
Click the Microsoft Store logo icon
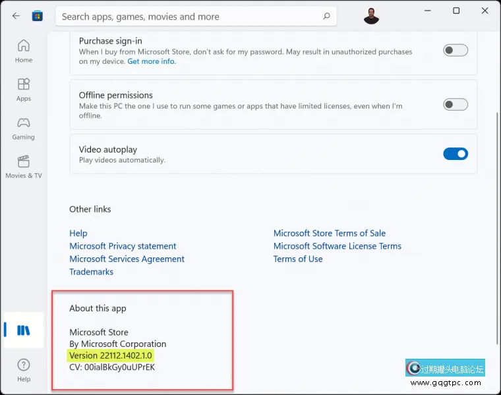point(38,16)
